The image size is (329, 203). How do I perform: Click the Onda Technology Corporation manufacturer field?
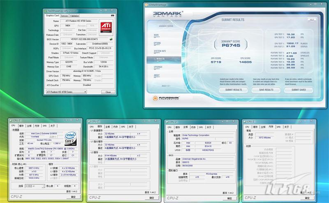pos(208,135)
